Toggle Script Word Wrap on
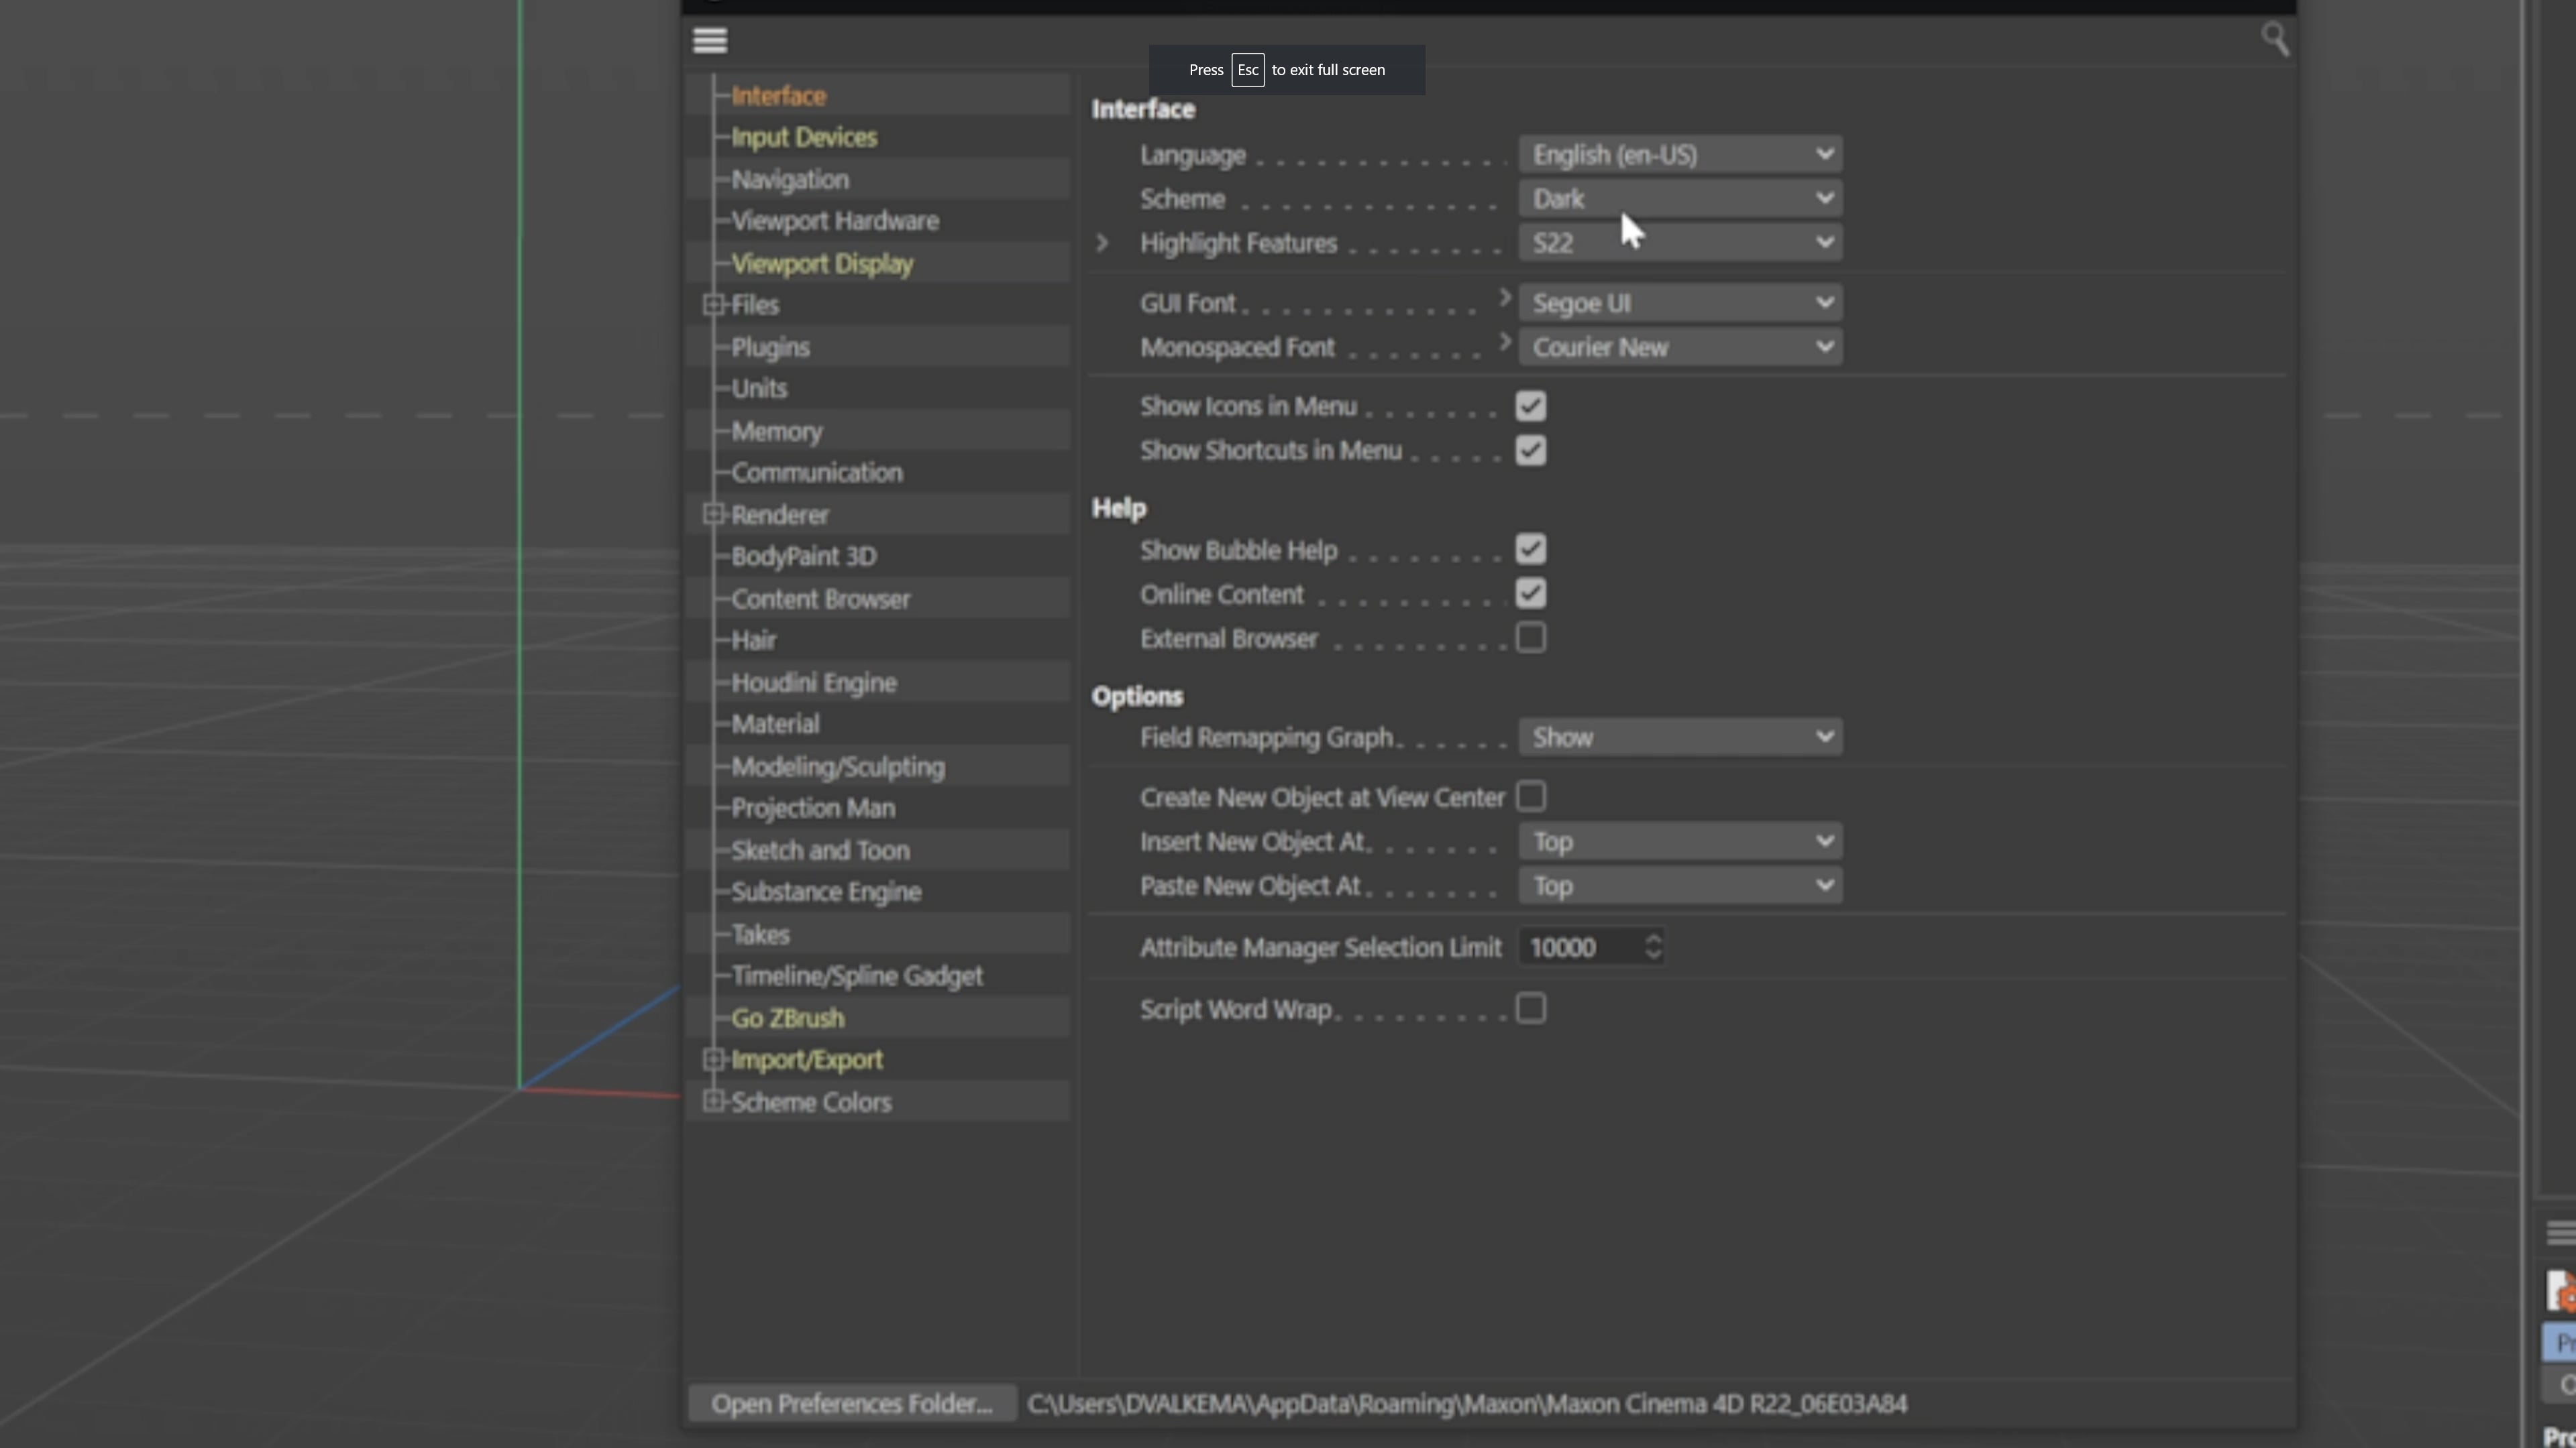This screenshot has width=2576, height=1448. tap(1530, 1008)
